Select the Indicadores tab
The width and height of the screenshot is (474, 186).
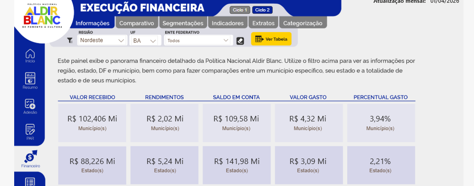pos(228,23)
